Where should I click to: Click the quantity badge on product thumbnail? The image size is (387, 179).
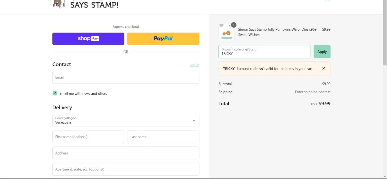(x=233, y=25)
